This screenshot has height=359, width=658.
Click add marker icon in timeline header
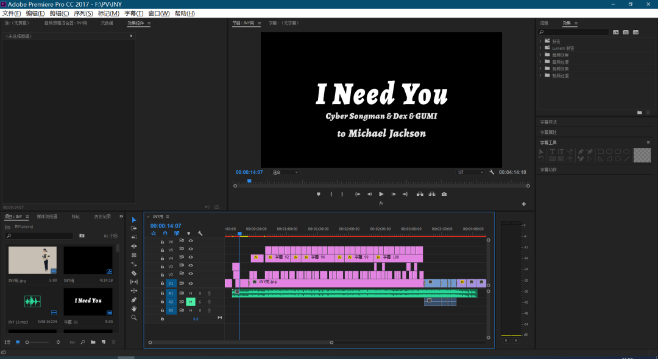point(188,233)
